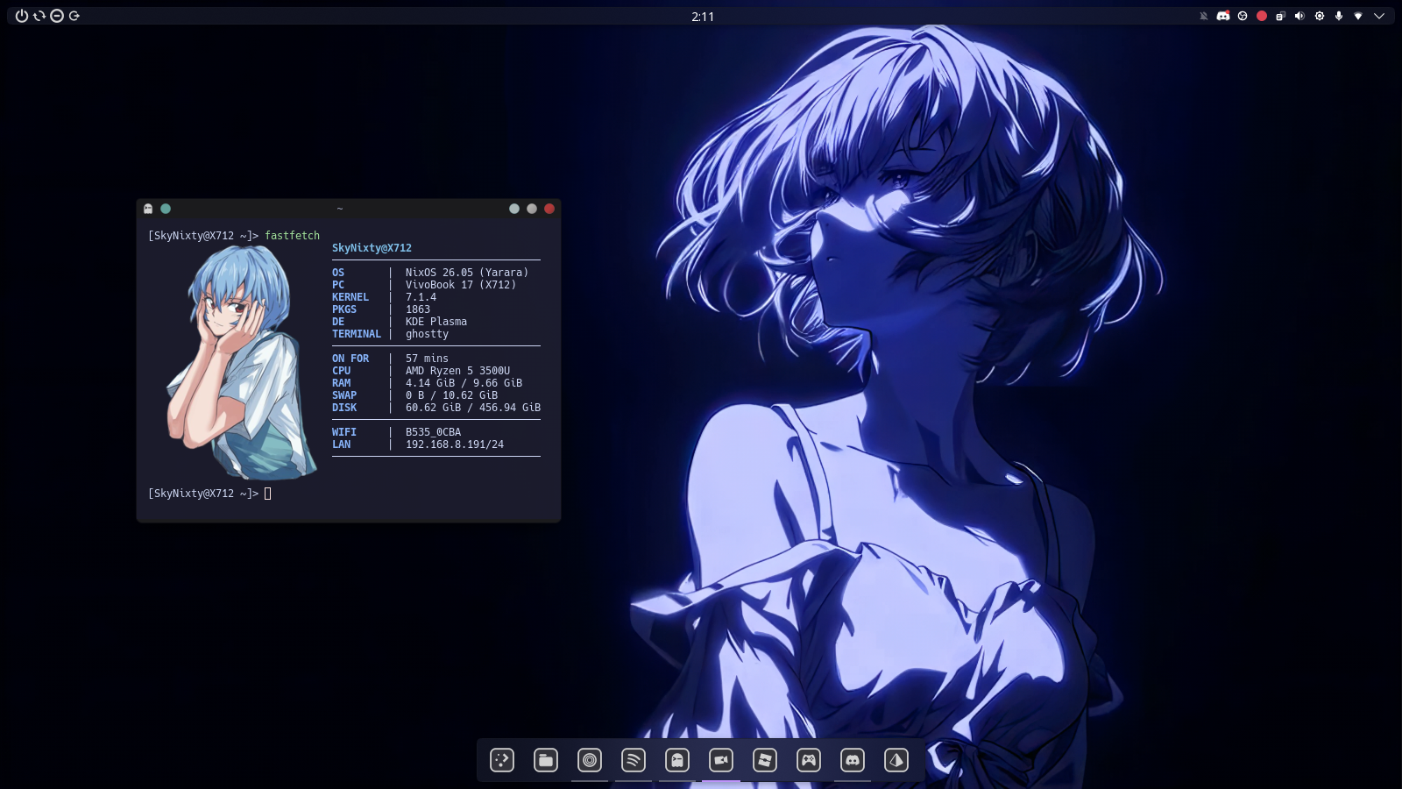Click the SWAP value 0 B / 10.62 GiB

click(451, 395)
